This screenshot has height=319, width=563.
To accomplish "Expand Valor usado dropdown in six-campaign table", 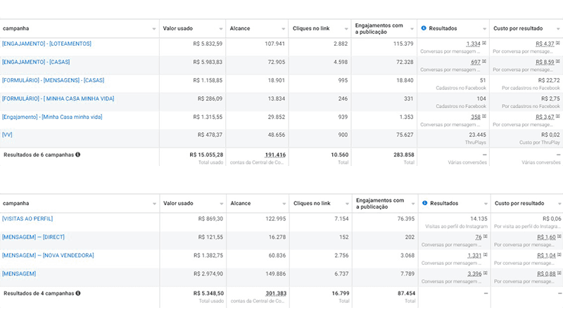I will pyautogui.click(x=220, y=29).
